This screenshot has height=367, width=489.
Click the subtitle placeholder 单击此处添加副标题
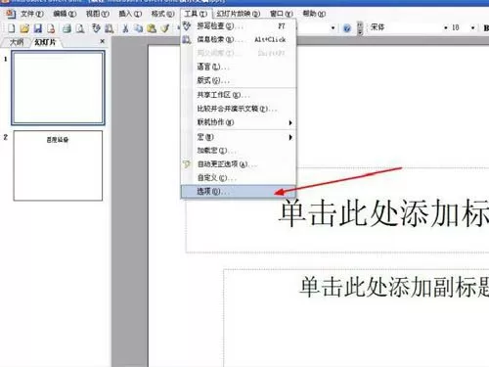point(356,318)
